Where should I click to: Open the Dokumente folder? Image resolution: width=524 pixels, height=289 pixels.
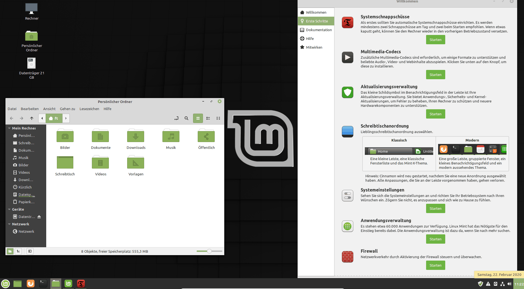(x=101, y=139)
